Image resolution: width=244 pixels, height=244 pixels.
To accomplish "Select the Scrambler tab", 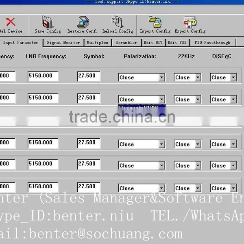I will click(x=126, y=43).
